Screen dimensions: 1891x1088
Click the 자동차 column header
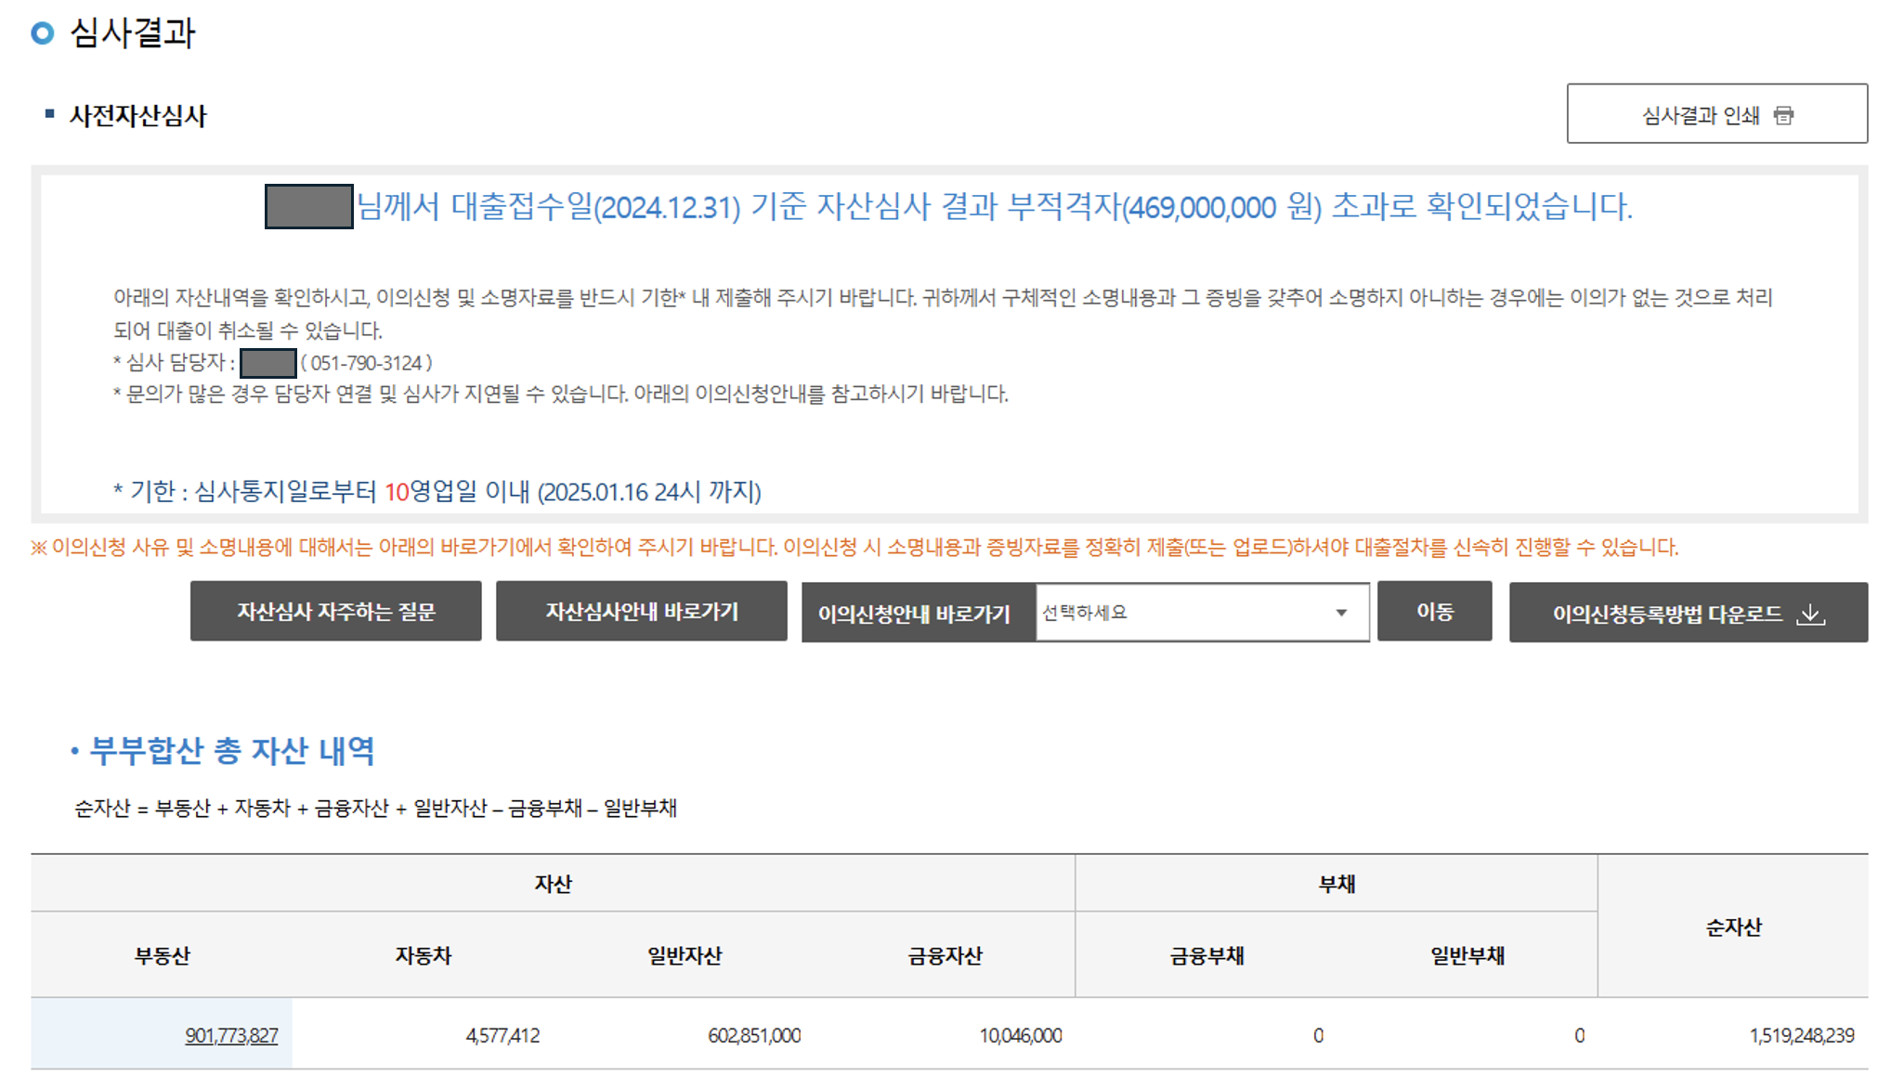tap(424, 955)
